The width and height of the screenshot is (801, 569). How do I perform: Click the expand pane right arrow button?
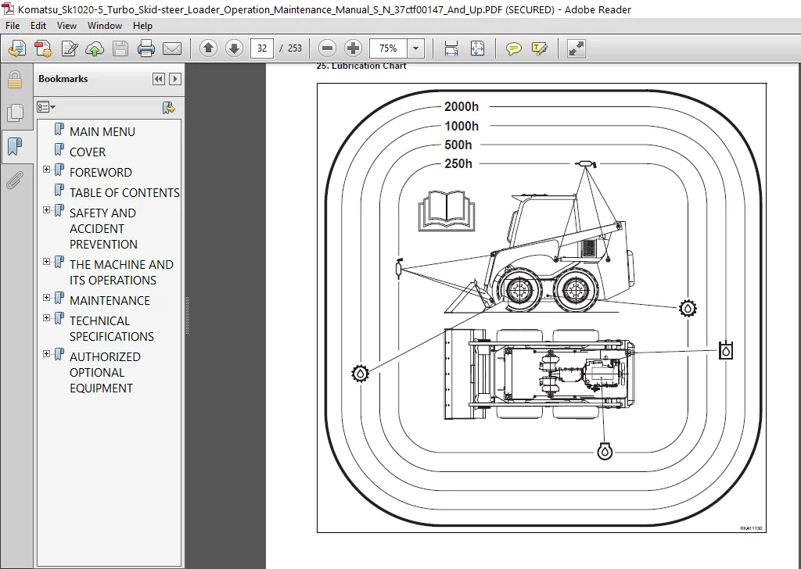point(175,79)
